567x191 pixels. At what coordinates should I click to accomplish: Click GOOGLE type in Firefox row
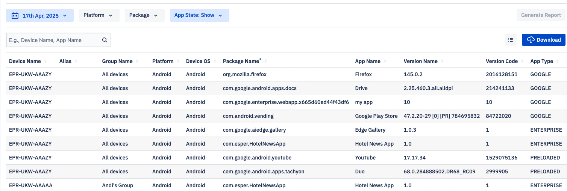(x=541, y=74)
